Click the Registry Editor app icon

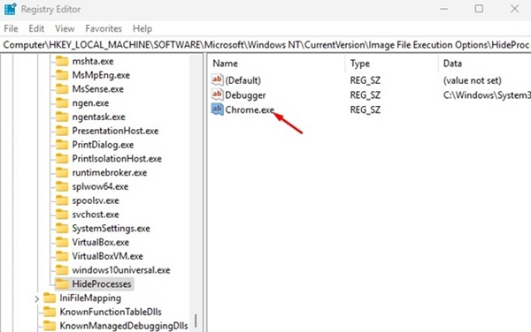click(x=10, y=9)
